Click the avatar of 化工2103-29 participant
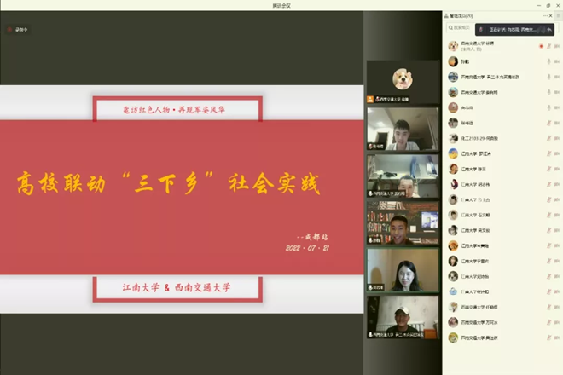 pos(453,138)
